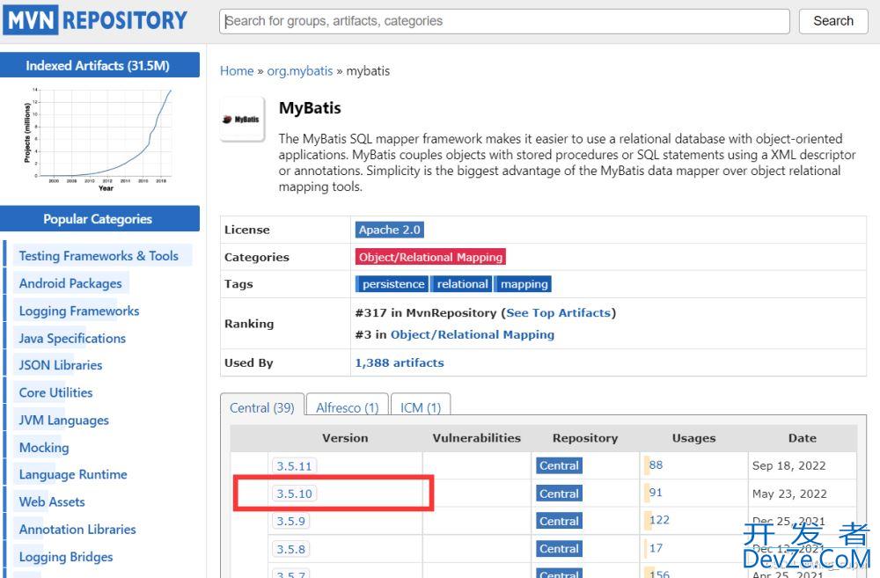Click the Vulnerabilities column header
The image size is (880, 578).
tap(476, 438)
